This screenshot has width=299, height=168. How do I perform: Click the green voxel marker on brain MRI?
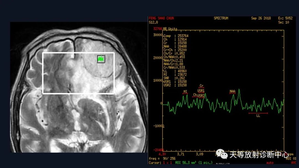pyautogui.click(x=101, y=59)
